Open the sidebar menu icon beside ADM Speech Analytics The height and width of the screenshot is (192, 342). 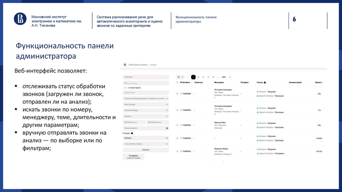tap(125, 65)
